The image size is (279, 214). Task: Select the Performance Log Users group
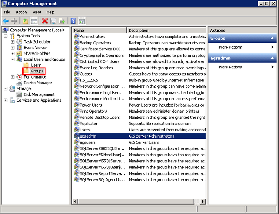click(100, 92)
